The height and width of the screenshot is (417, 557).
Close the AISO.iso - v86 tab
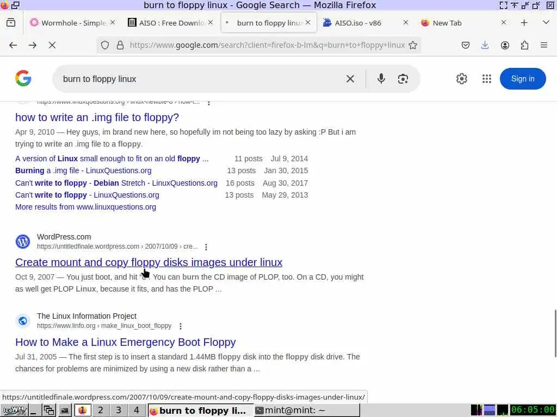[406, 22]
